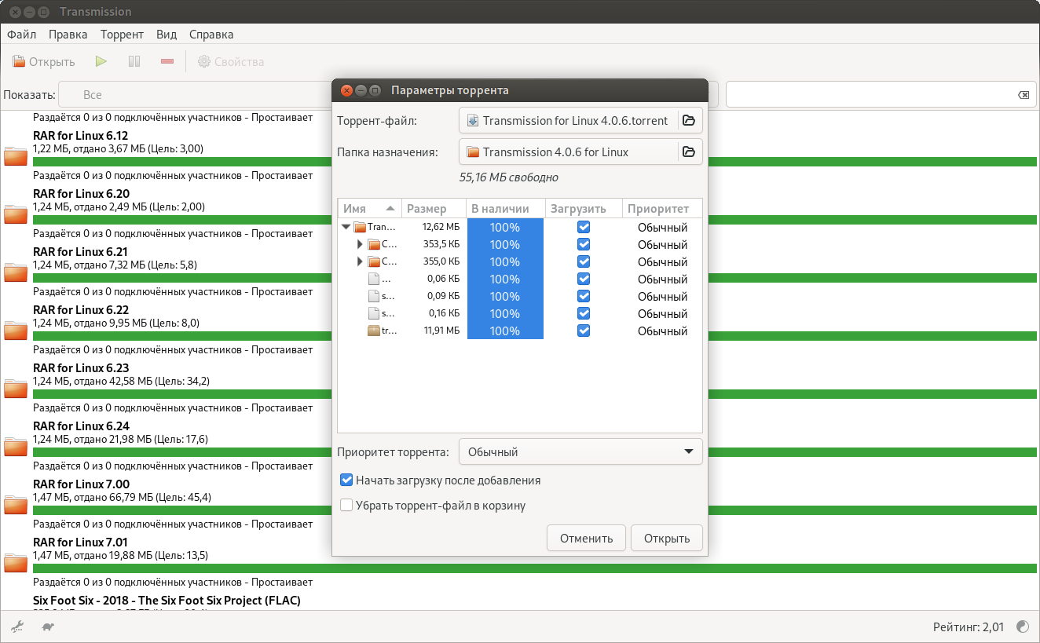Image resolution: width=1040 pixels, height=643 pixels.
Task: Click the browse icon next to destination folder
Action: pyautogui.click(x=689, y=152)
